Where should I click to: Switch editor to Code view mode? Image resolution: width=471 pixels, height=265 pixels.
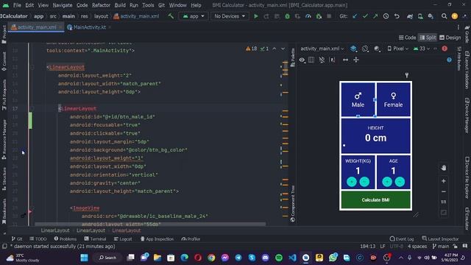point(407,38)
